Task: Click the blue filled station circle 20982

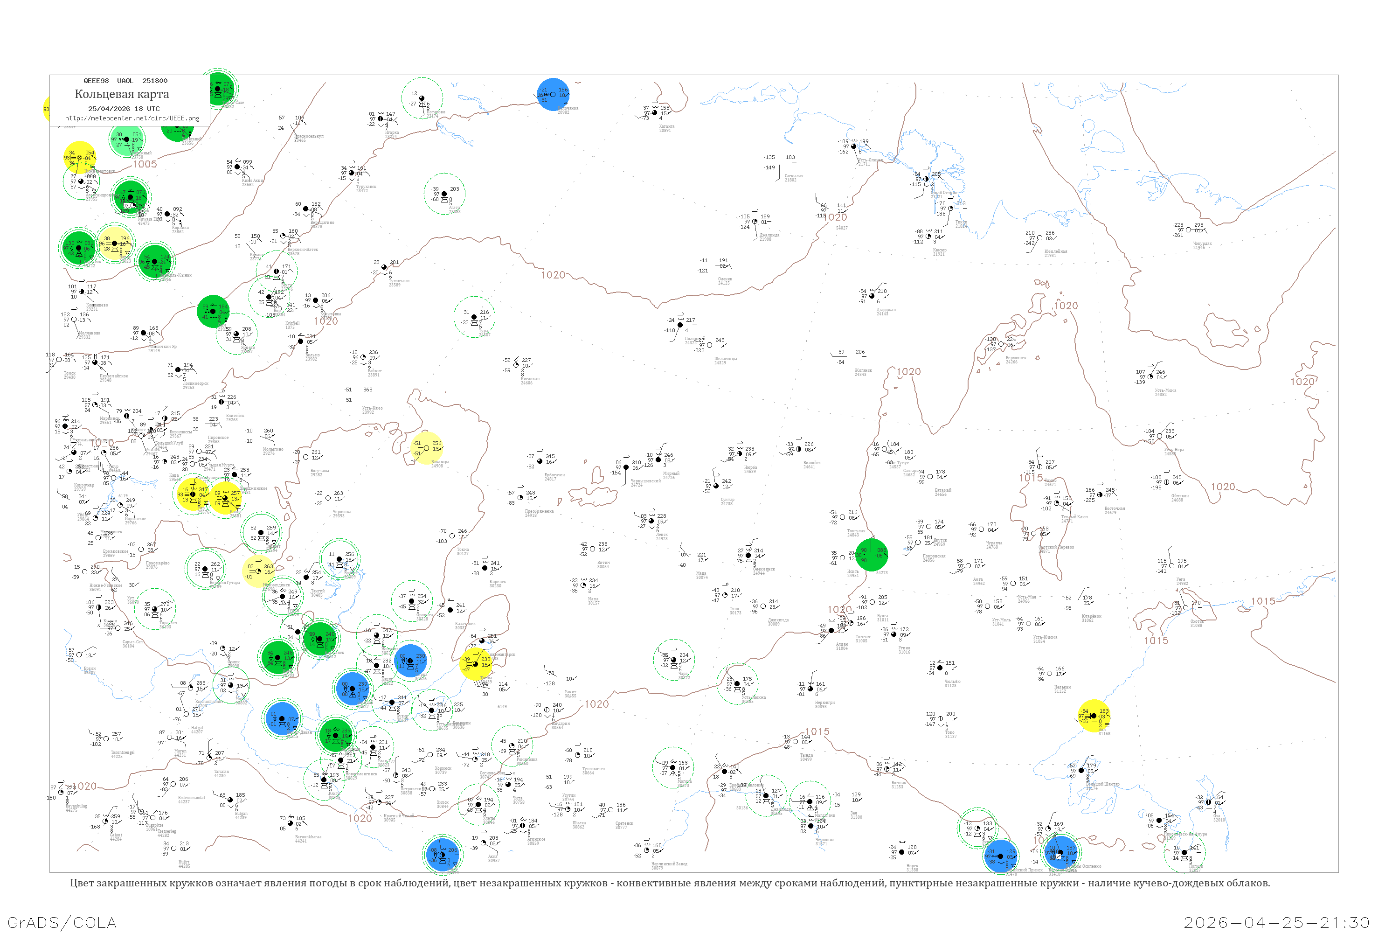Action: coord(553,95)
